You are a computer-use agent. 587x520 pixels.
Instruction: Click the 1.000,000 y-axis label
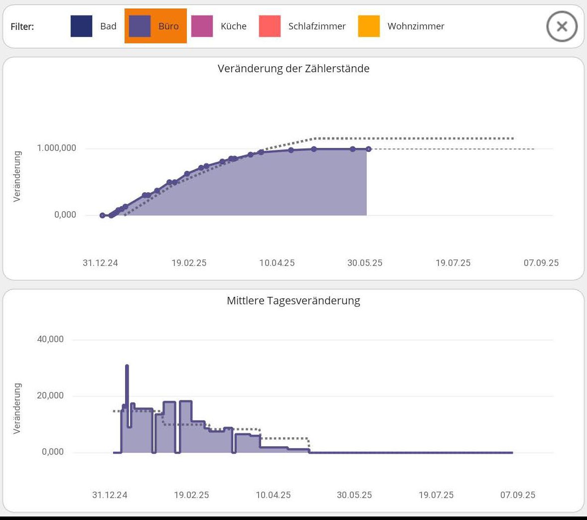click(x=56, y=148)
